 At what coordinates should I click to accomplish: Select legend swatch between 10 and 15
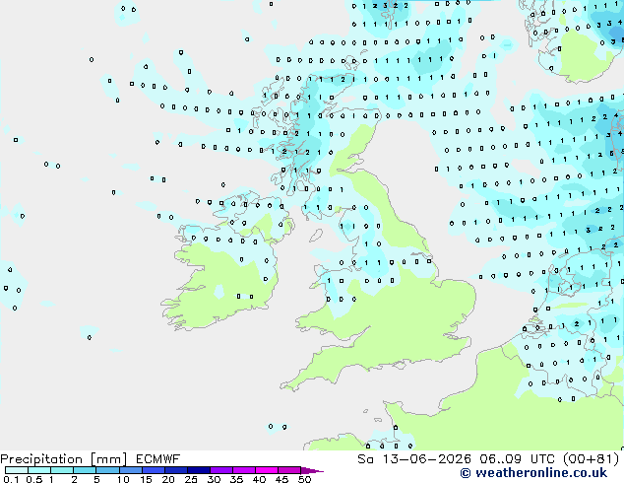(x=130, y=470)
